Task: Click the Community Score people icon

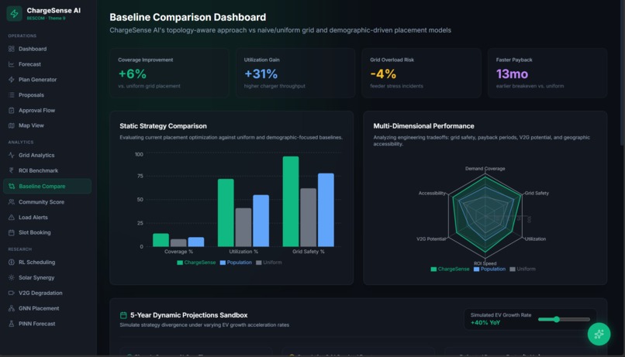Action: coord(11,202)
